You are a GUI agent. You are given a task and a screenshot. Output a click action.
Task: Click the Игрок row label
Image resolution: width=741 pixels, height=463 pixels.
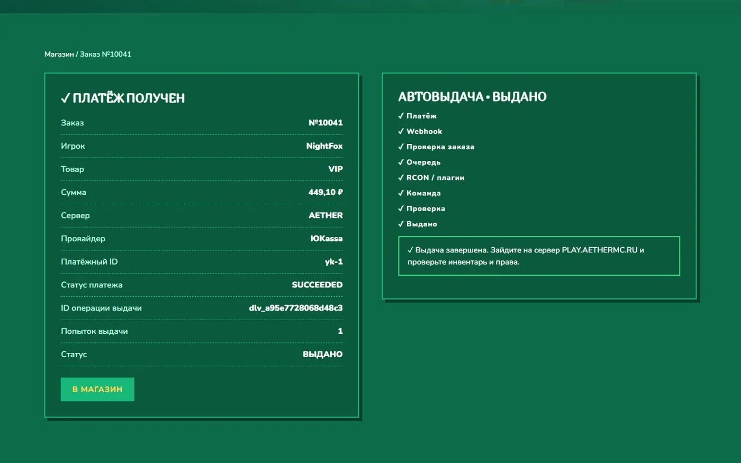pos(73,146)
